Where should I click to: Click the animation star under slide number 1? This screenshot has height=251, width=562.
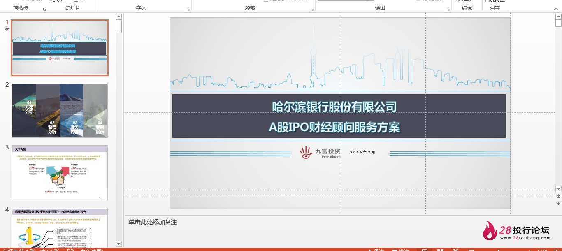click(7, 29)
